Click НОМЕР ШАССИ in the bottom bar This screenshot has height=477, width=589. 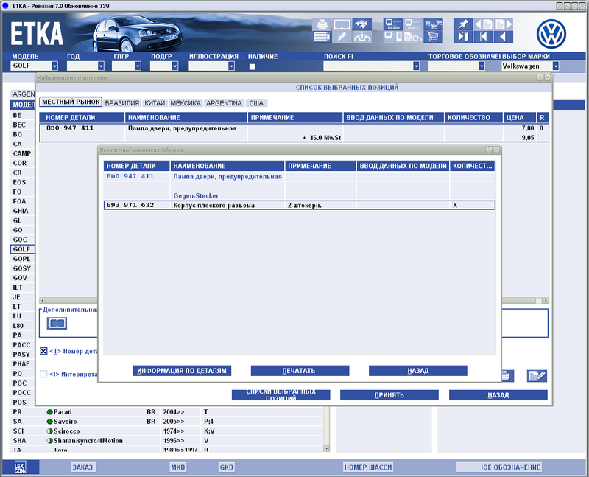pos(368,467)
